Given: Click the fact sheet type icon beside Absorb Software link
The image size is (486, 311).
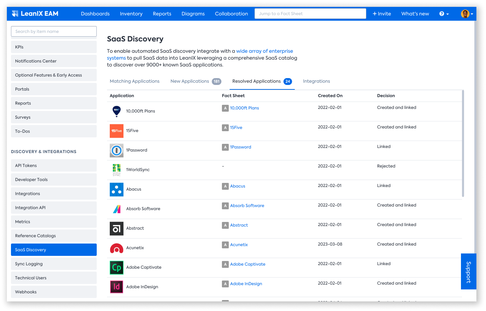Looking at the screenshot, I should 225,206.
